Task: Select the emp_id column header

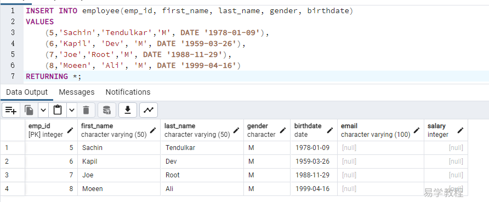Action: click(51, 130)
